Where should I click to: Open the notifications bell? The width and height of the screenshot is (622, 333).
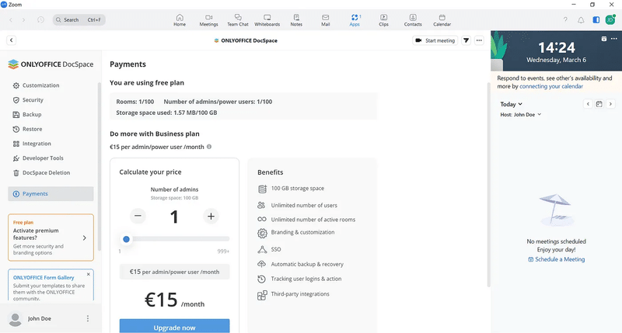pos(581,20)
